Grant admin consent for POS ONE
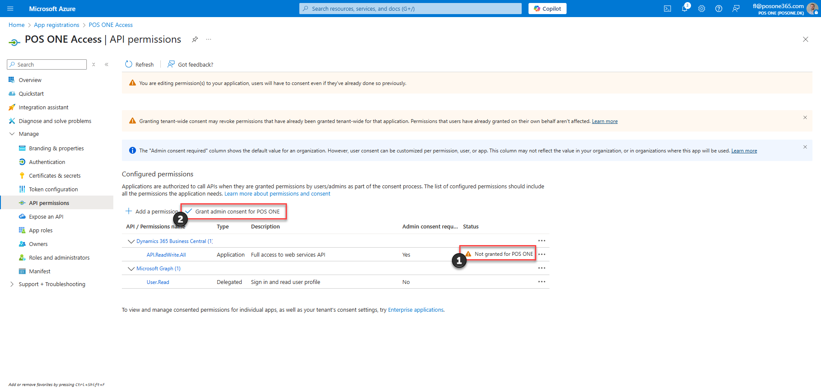The image size is (821, 389). point(233,211)
